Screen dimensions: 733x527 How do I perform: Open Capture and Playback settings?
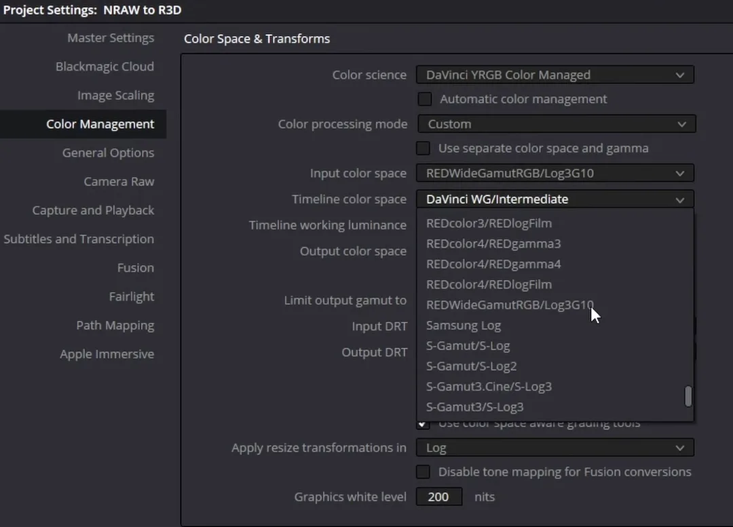93,210
